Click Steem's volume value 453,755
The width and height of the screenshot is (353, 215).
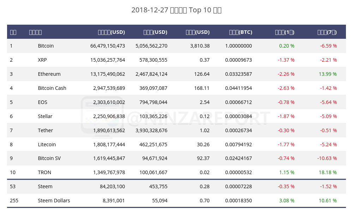(x=158, y=186)
